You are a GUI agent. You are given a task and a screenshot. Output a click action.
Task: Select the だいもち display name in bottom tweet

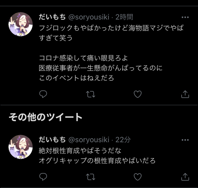[52, 140]
